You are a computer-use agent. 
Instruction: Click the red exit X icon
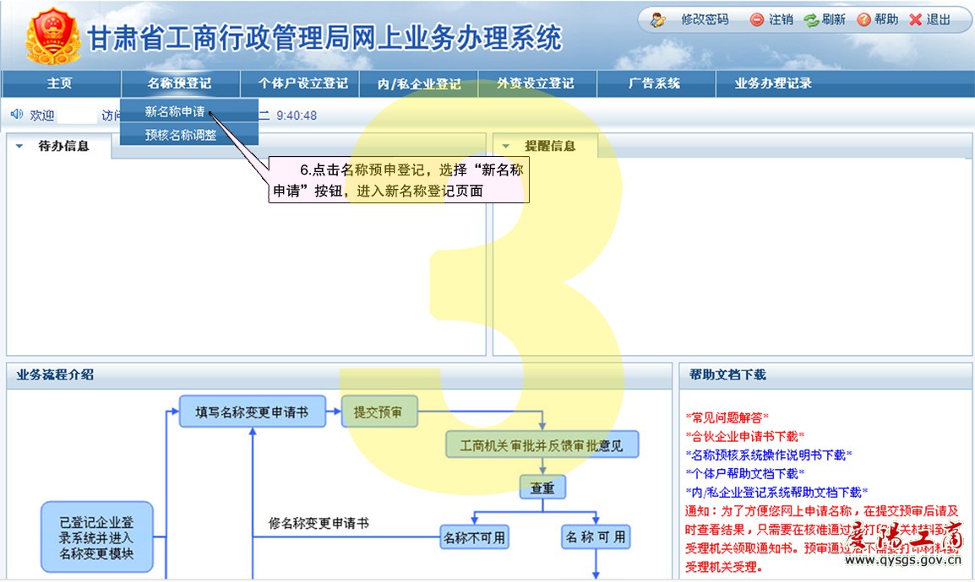(916, 19)
